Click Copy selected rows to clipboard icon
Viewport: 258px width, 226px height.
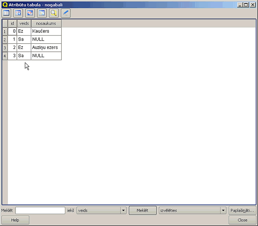(x=42, y=13)
